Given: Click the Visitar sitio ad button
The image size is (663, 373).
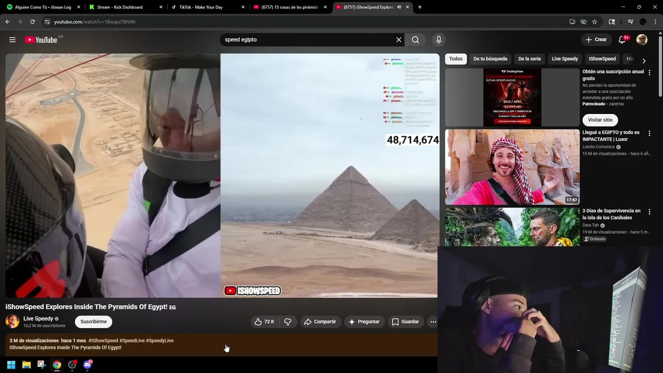Looking at the screenshot, I should coord(600,120).
